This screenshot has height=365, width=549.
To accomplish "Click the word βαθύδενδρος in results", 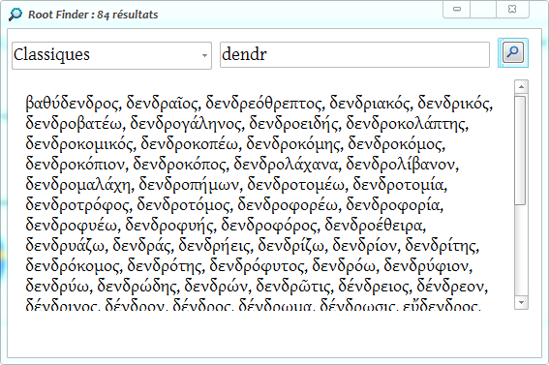I will (x=72, y=104).
